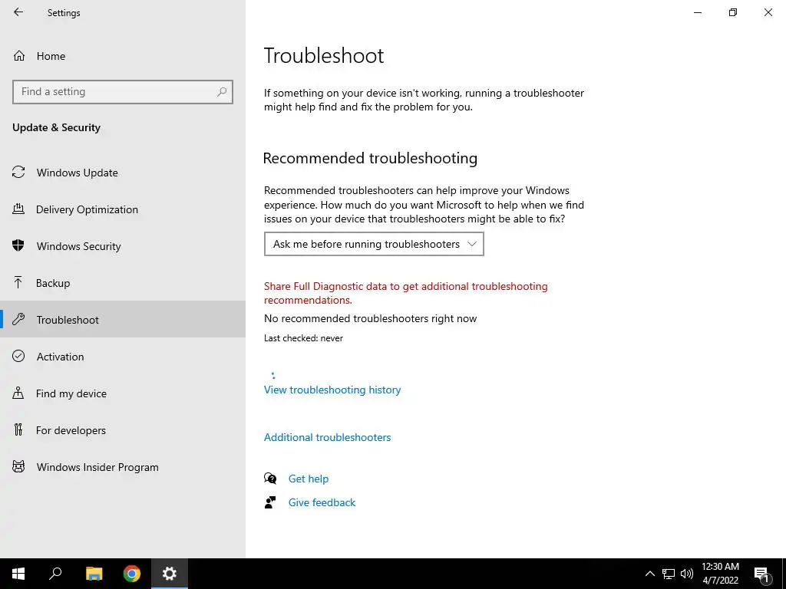Click the Troubleshoot wrench icon
The width and height of the screenshot is (786, 589).
pyautogui.click(x=18, y=319)
